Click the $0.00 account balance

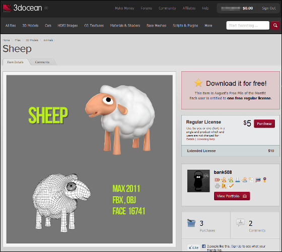coord(248,8)
